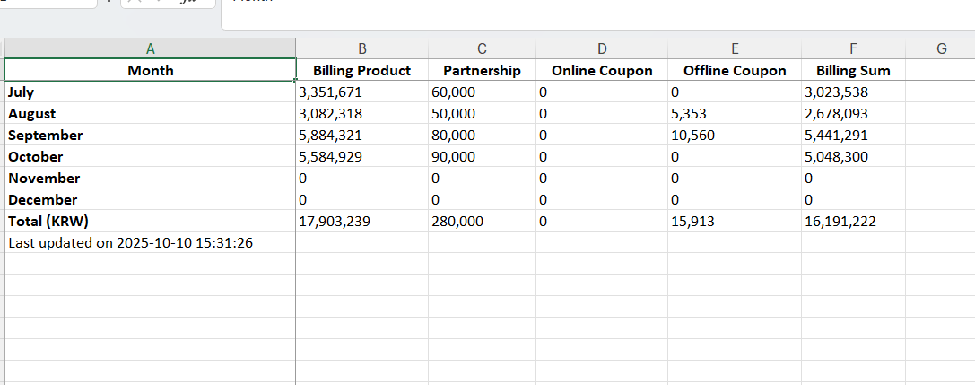Click the Billing Sum header cell

[x=853, y=70]
